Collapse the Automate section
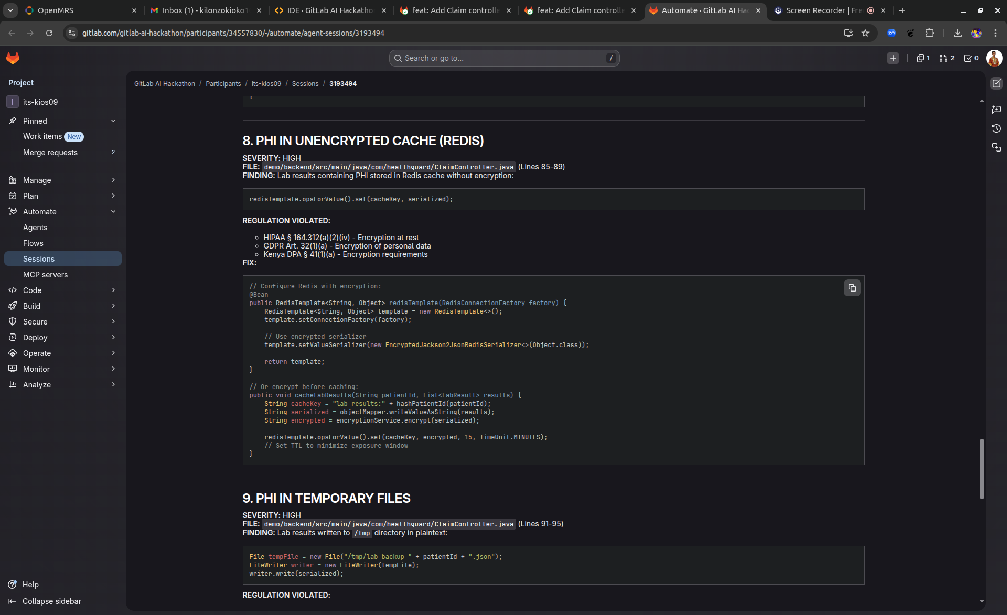This screenshot has width=1007, height=615. click(113, 212)
